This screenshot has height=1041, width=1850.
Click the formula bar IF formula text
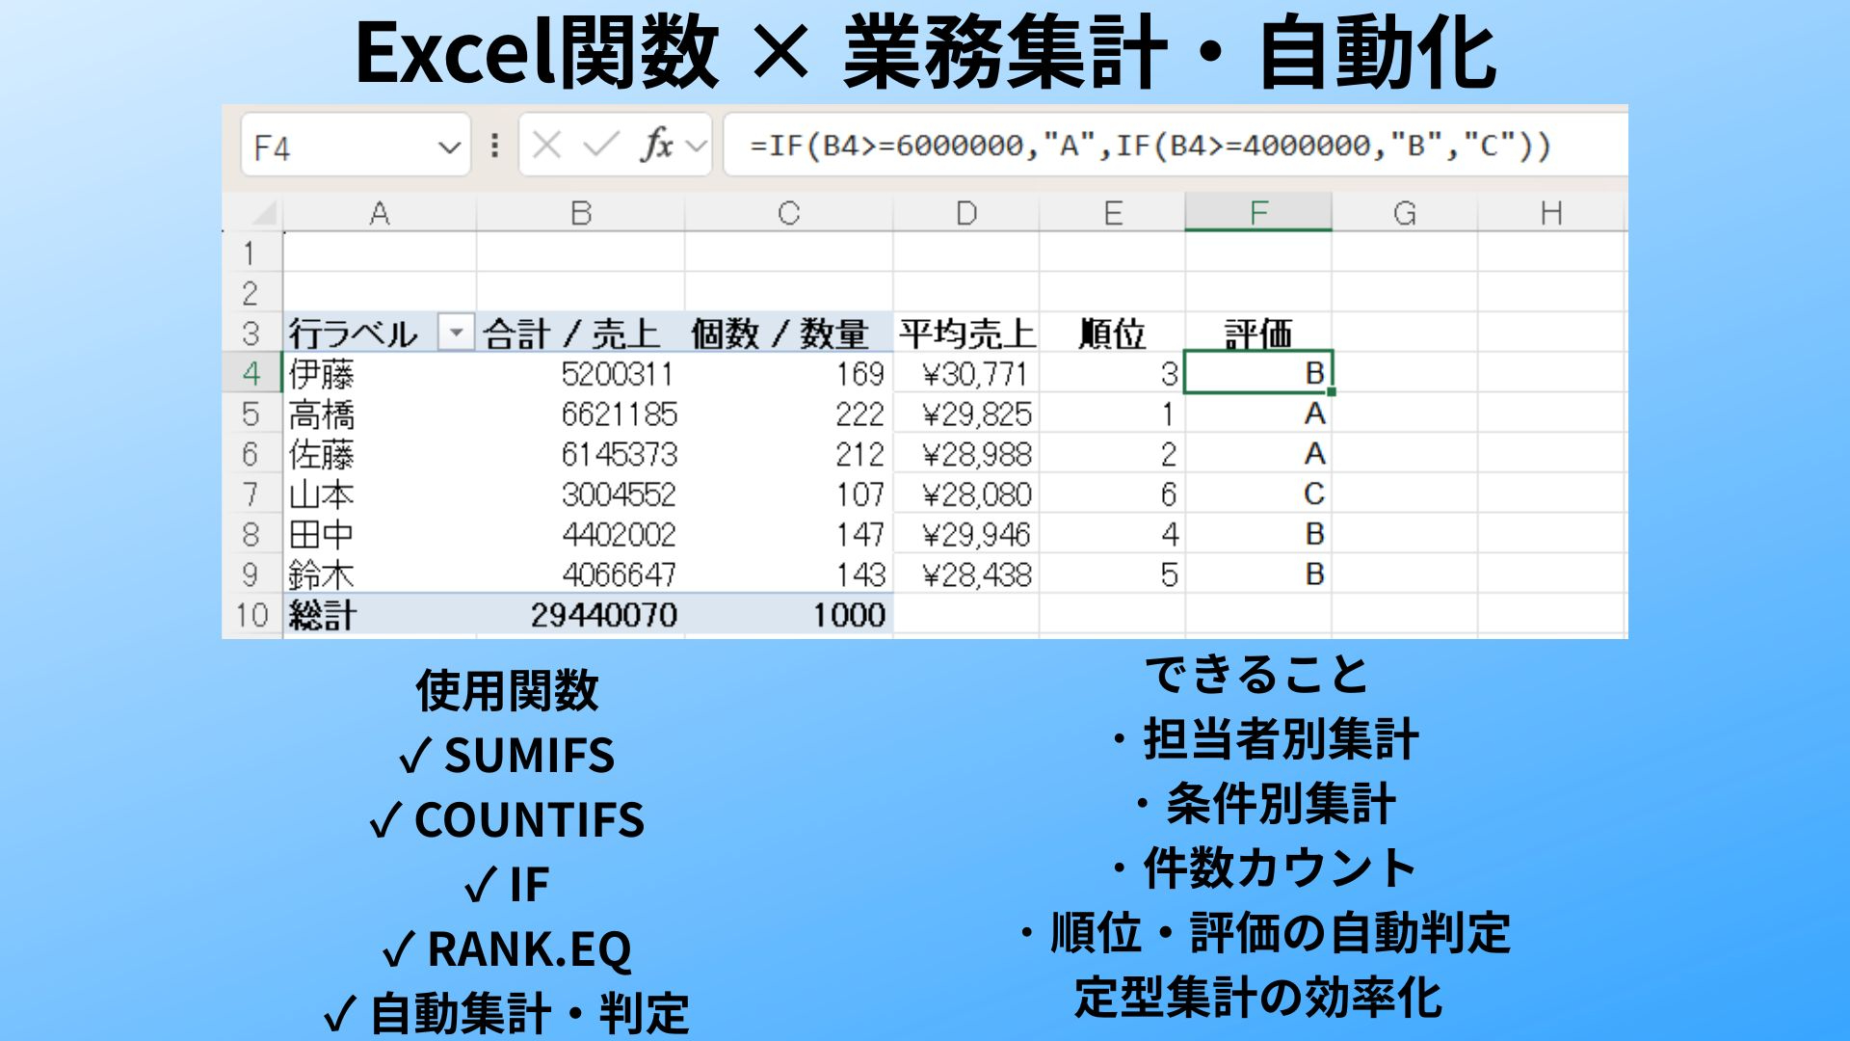[1150, 146]
